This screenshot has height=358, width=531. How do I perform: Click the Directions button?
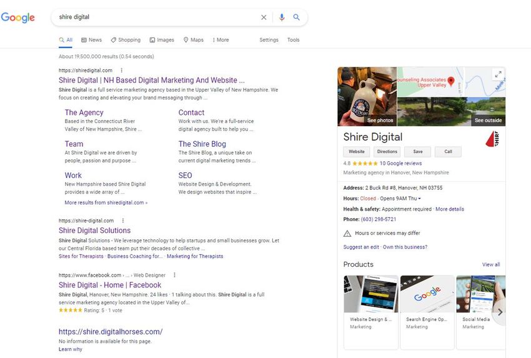[387, 152]
